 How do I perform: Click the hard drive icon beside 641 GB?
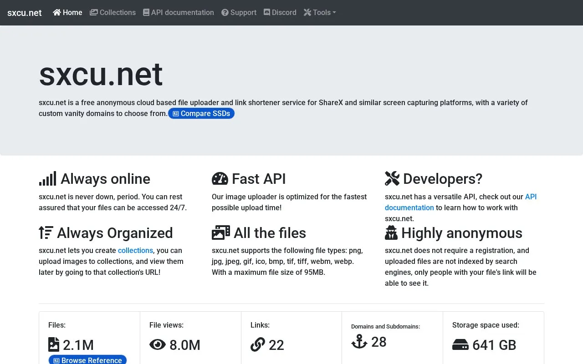[x=460, y=345]
